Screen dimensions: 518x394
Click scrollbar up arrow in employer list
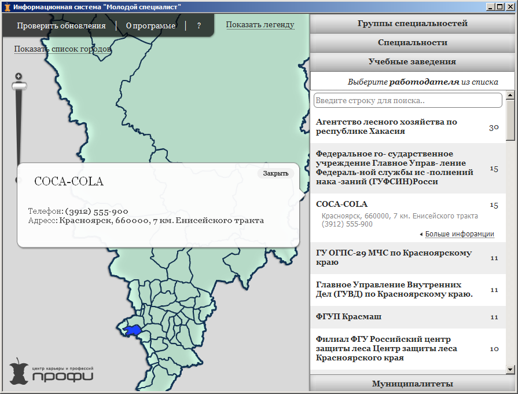pos(510,96)
